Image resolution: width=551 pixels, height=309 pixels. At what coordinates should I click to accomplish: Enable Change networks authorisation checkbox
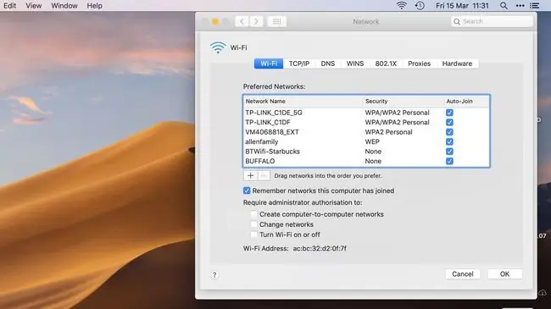click(x=253, y=224)
